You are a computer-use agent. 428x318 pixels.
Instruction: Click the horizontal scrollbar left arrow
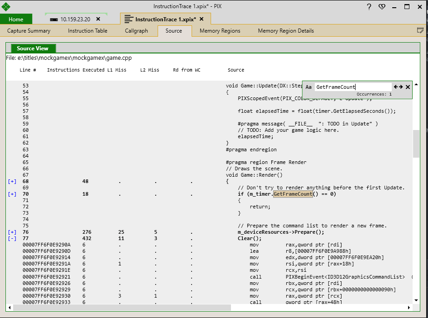click(x=10, y=308)
